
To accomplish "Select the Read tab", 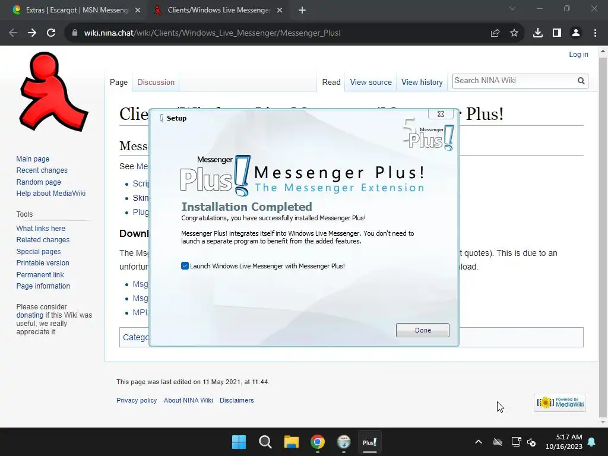I will (x=331, y=82).
